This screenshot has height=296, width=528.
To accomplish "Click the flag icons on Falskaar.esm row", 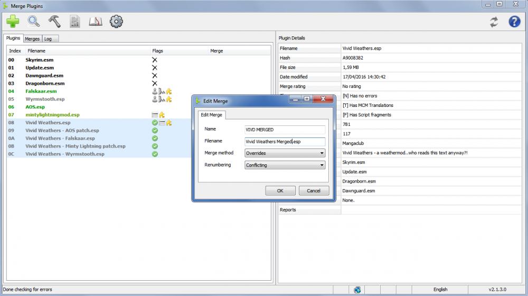I will pos(162,91).
